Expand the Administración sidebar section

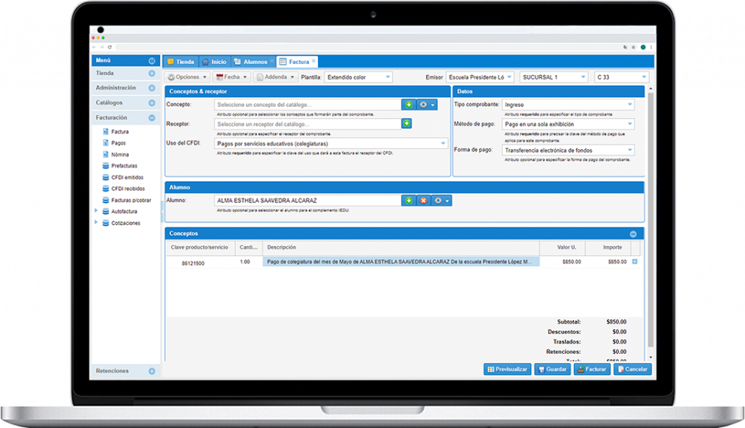coord(152,88)
